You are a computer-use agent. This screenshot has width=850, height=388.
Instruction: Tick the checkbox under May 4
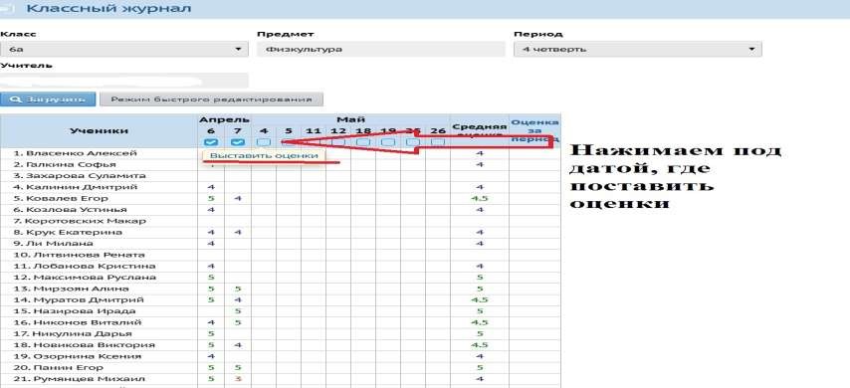pyautogui.click(x=264, y=142)
